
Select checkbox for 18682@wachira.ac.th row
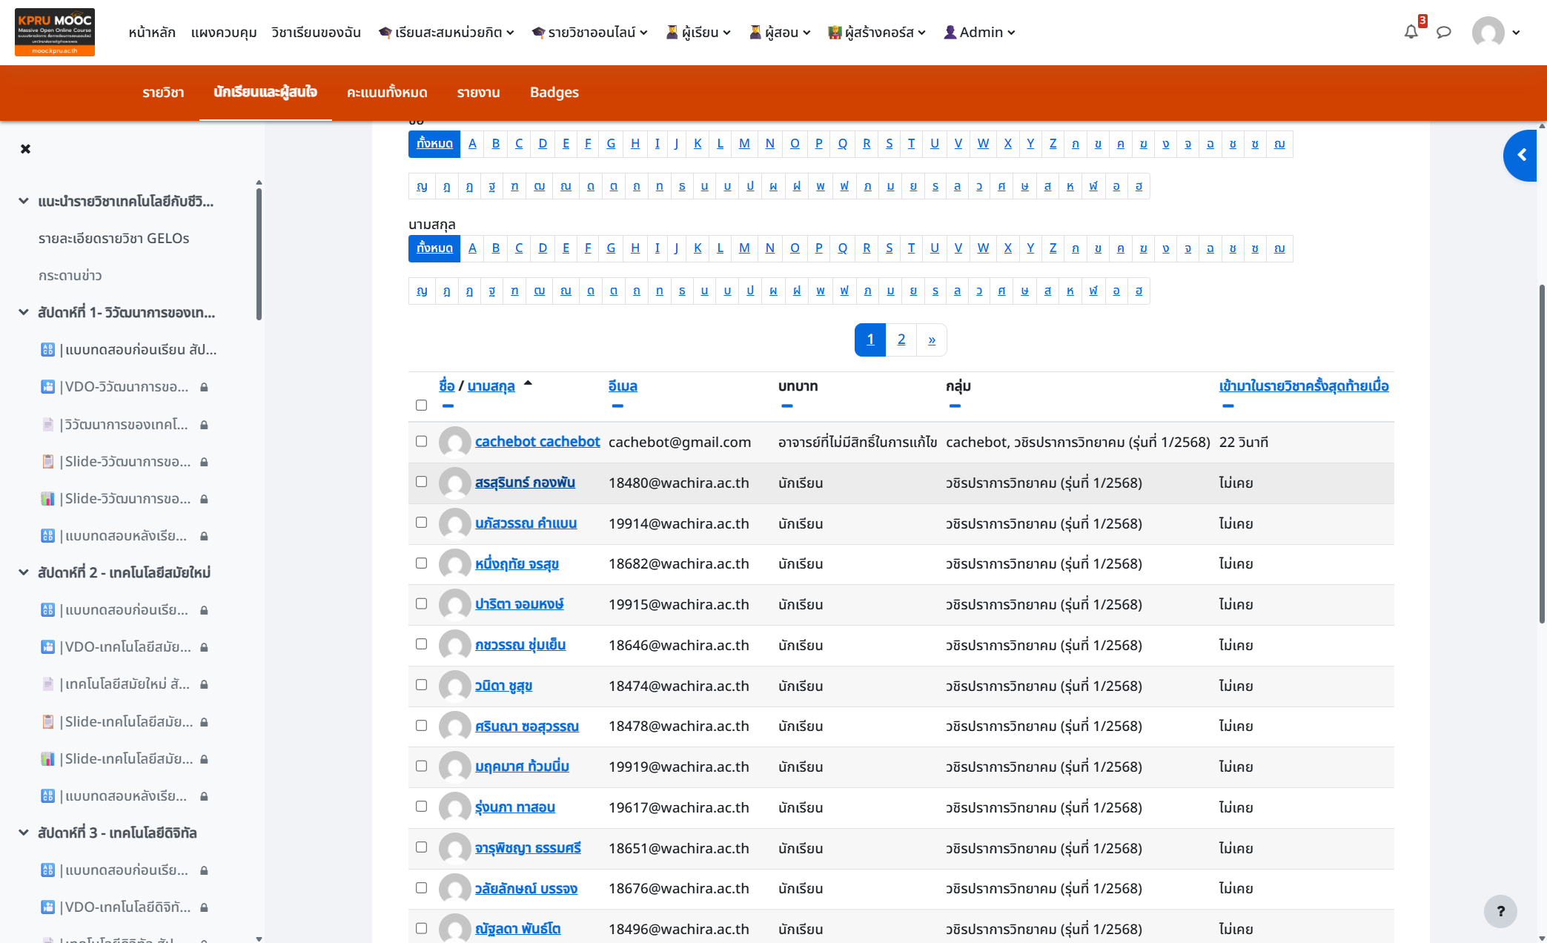(x=421, y=563)
